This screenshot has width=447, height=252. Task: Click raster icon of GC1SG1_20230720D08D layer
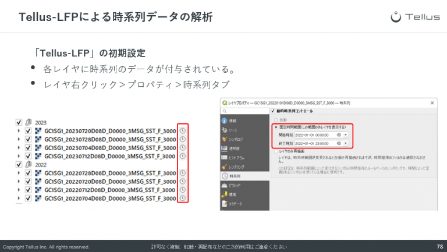(38, 131)
